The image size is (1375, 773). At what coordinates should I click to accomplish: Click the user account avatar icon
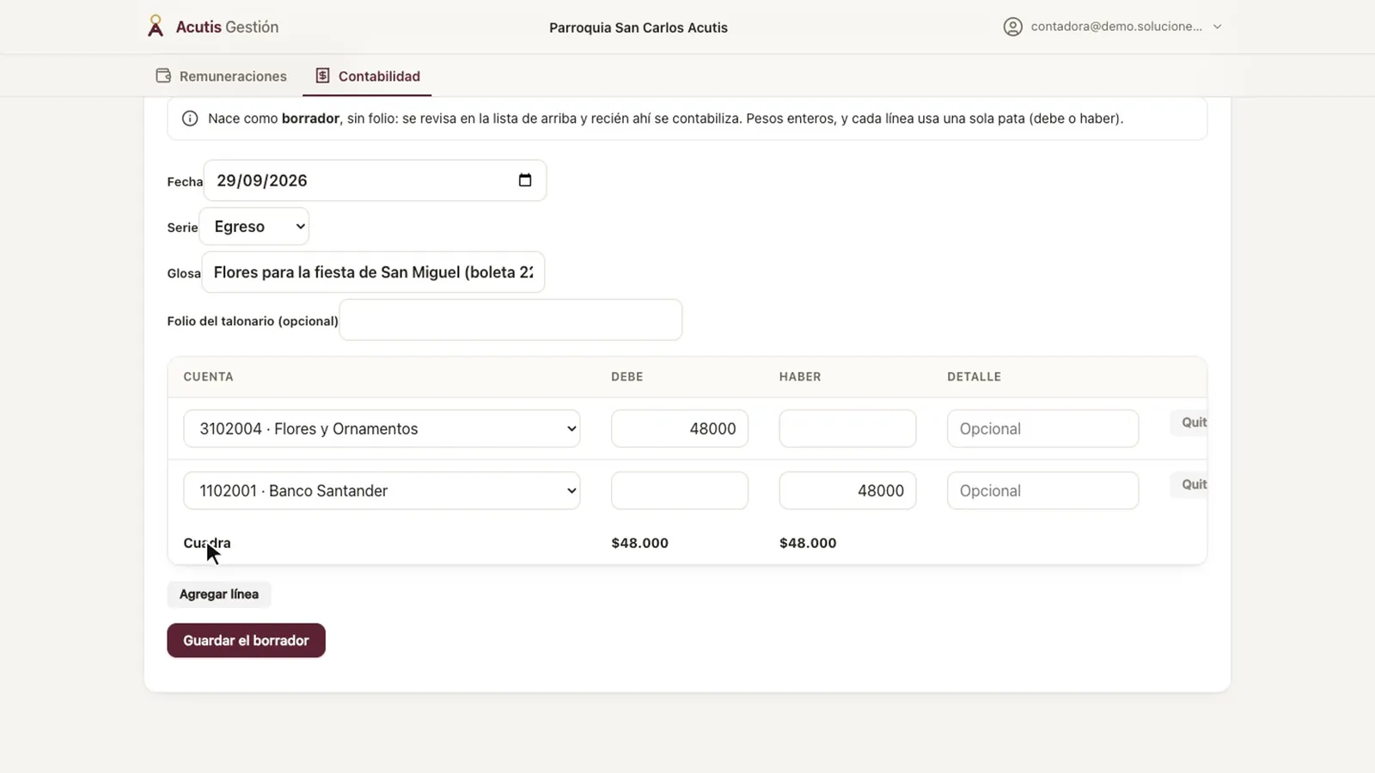pos(1013,27)
